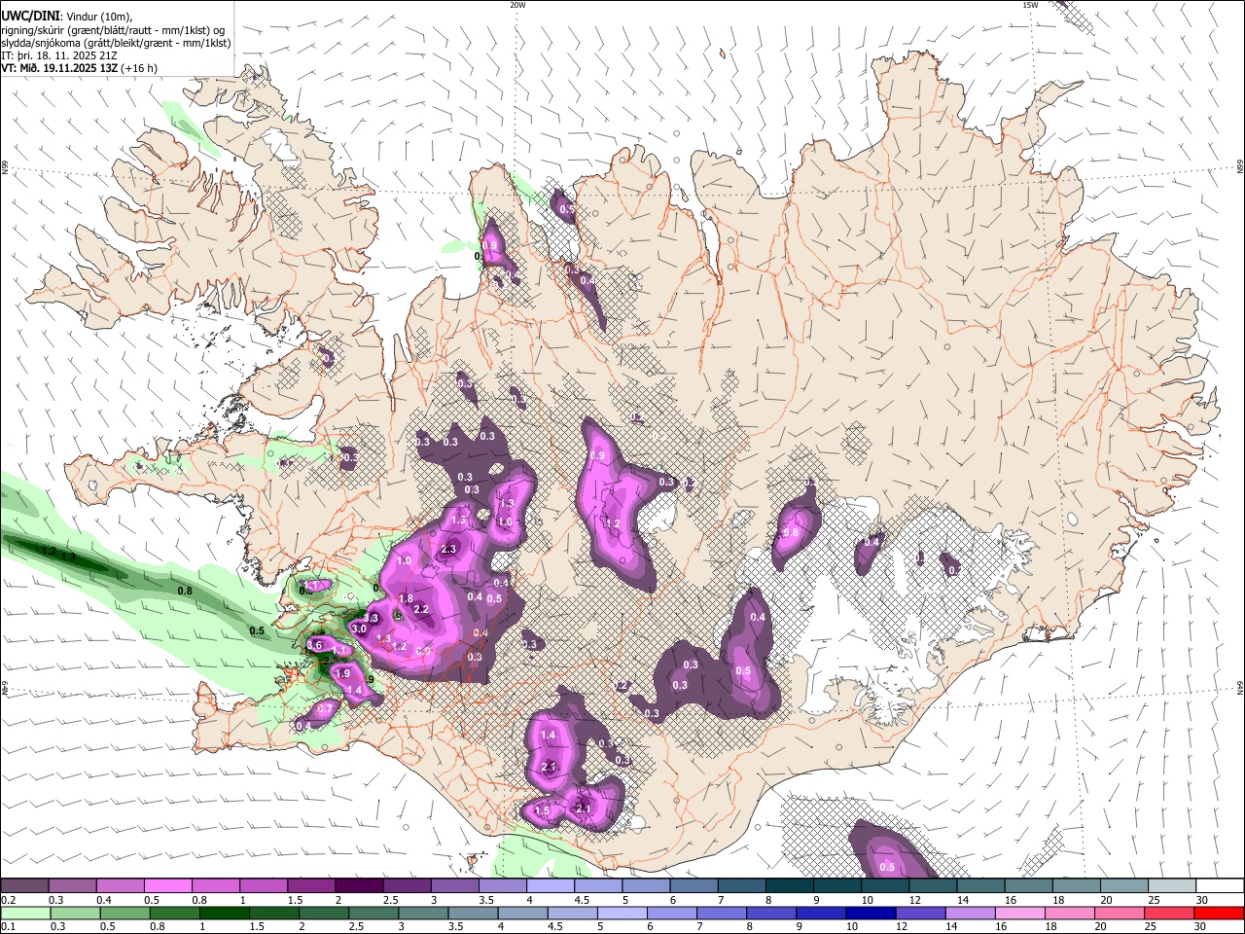Click the black 0.8 value in the green rain band
The image size is (1245, 934).
tap(185, 591)
